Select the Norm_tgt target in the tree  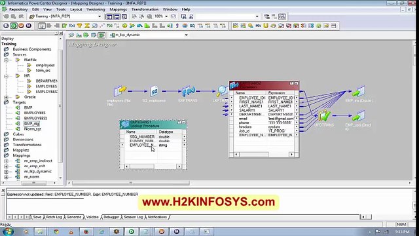click(33, 129)
